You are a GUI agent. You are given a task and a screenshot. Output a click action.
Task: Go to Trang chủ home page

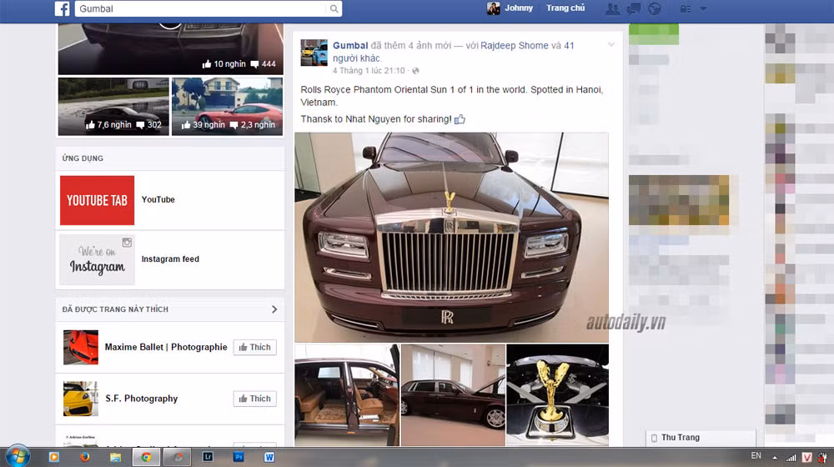click(x=565, y=8)
